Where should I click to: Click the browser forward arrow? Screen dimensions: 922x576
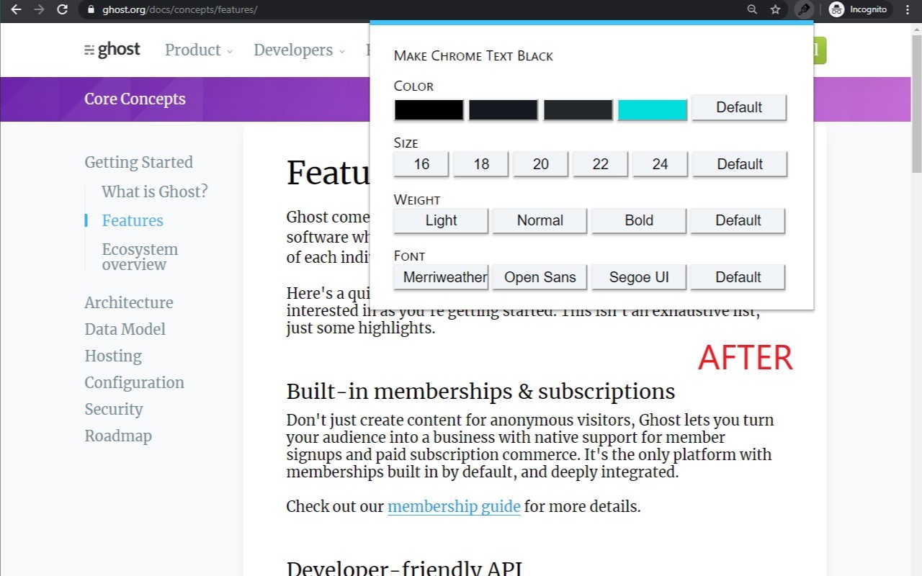click(39, 9)
